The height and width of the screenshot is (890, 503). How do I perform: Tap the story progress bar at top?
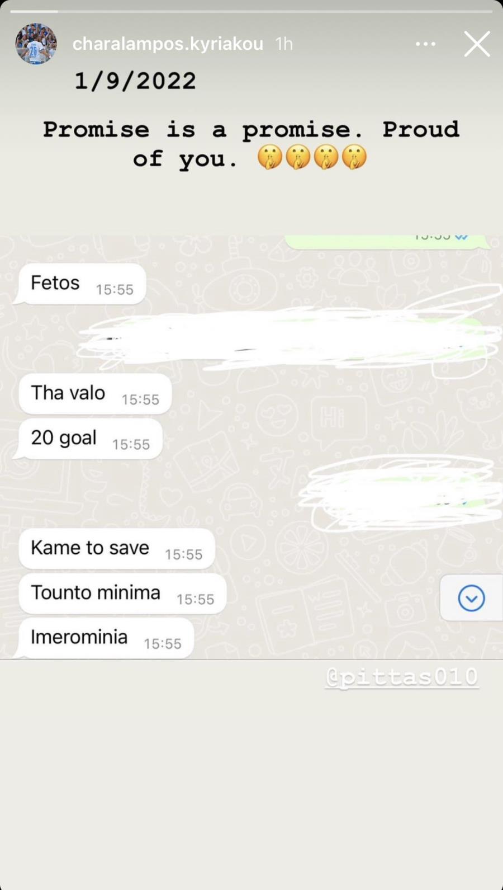pyautogui.click(x=251, y=11)
